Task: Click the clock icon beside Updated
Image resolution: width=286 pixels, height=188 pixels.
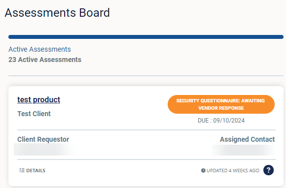Action: pyautogui.click(x=203, y=170)
